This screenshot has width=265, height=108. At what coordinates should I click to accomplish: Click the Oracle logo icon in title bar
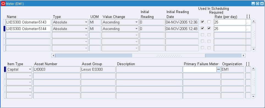click(x=3, y=4)
